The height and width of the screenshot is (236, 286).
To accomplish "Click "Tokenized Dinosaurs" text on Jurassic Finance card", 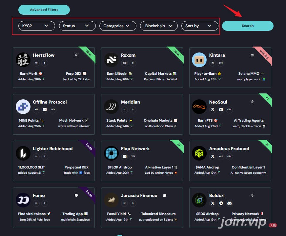I will click(158, 214).
